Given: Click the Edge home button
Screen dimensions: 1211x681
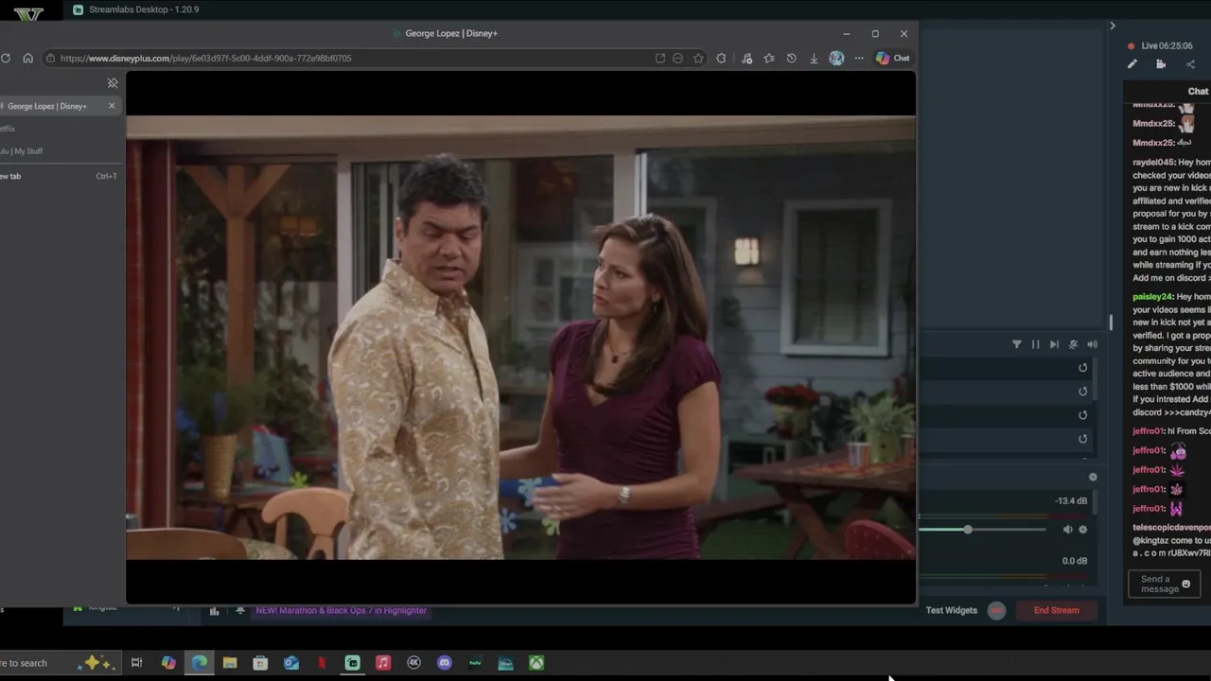Looking at the screenshot, I should [27, 58].
